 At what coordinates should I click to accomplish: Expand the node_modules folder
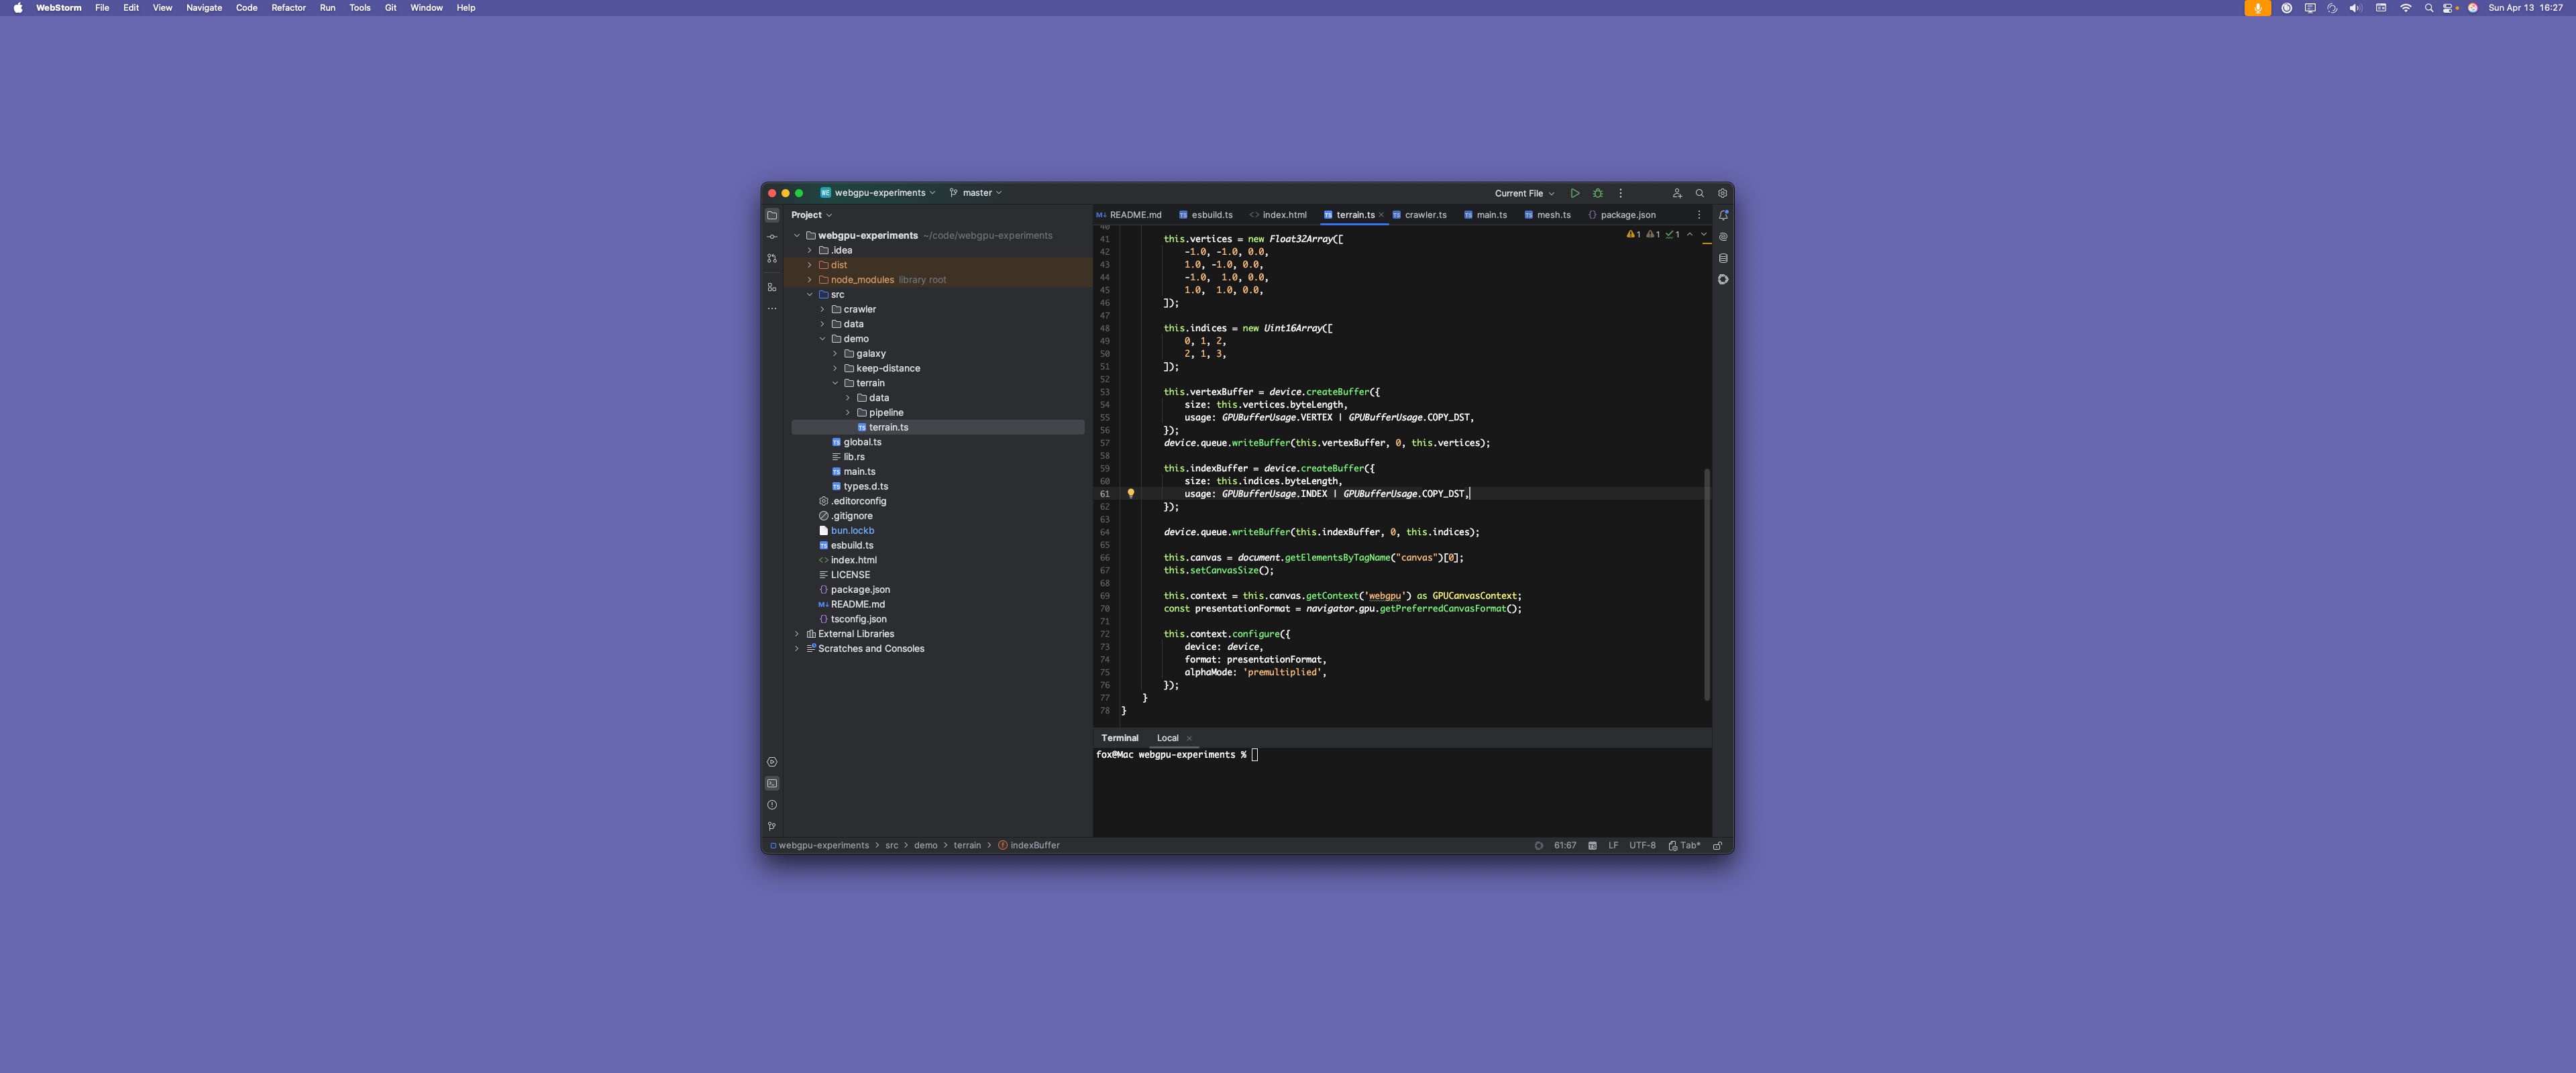[810, 280]
